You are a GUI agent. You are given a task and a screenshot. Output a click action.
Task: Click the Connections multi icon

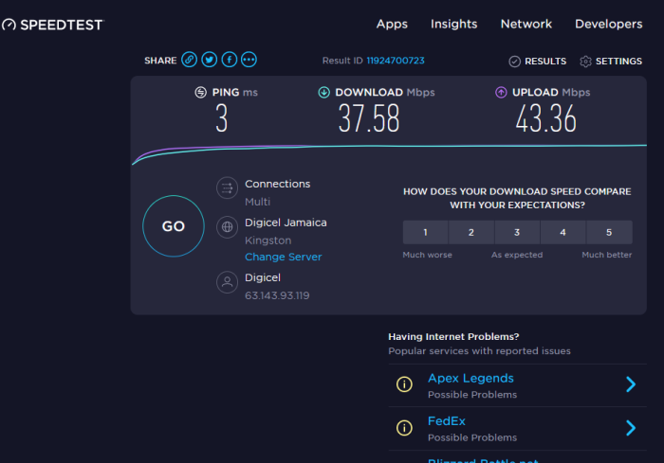click(228, 188)
